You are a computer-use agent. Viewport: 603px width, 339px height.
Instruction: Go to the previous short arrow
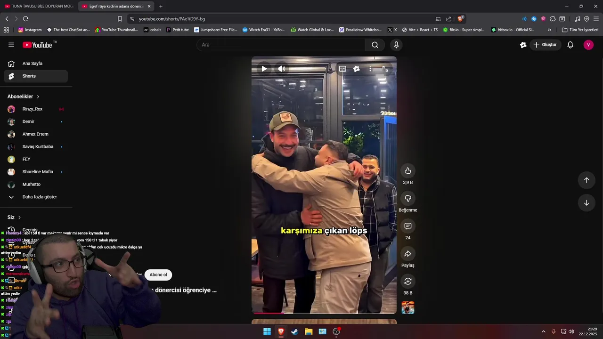coord(587,180)
